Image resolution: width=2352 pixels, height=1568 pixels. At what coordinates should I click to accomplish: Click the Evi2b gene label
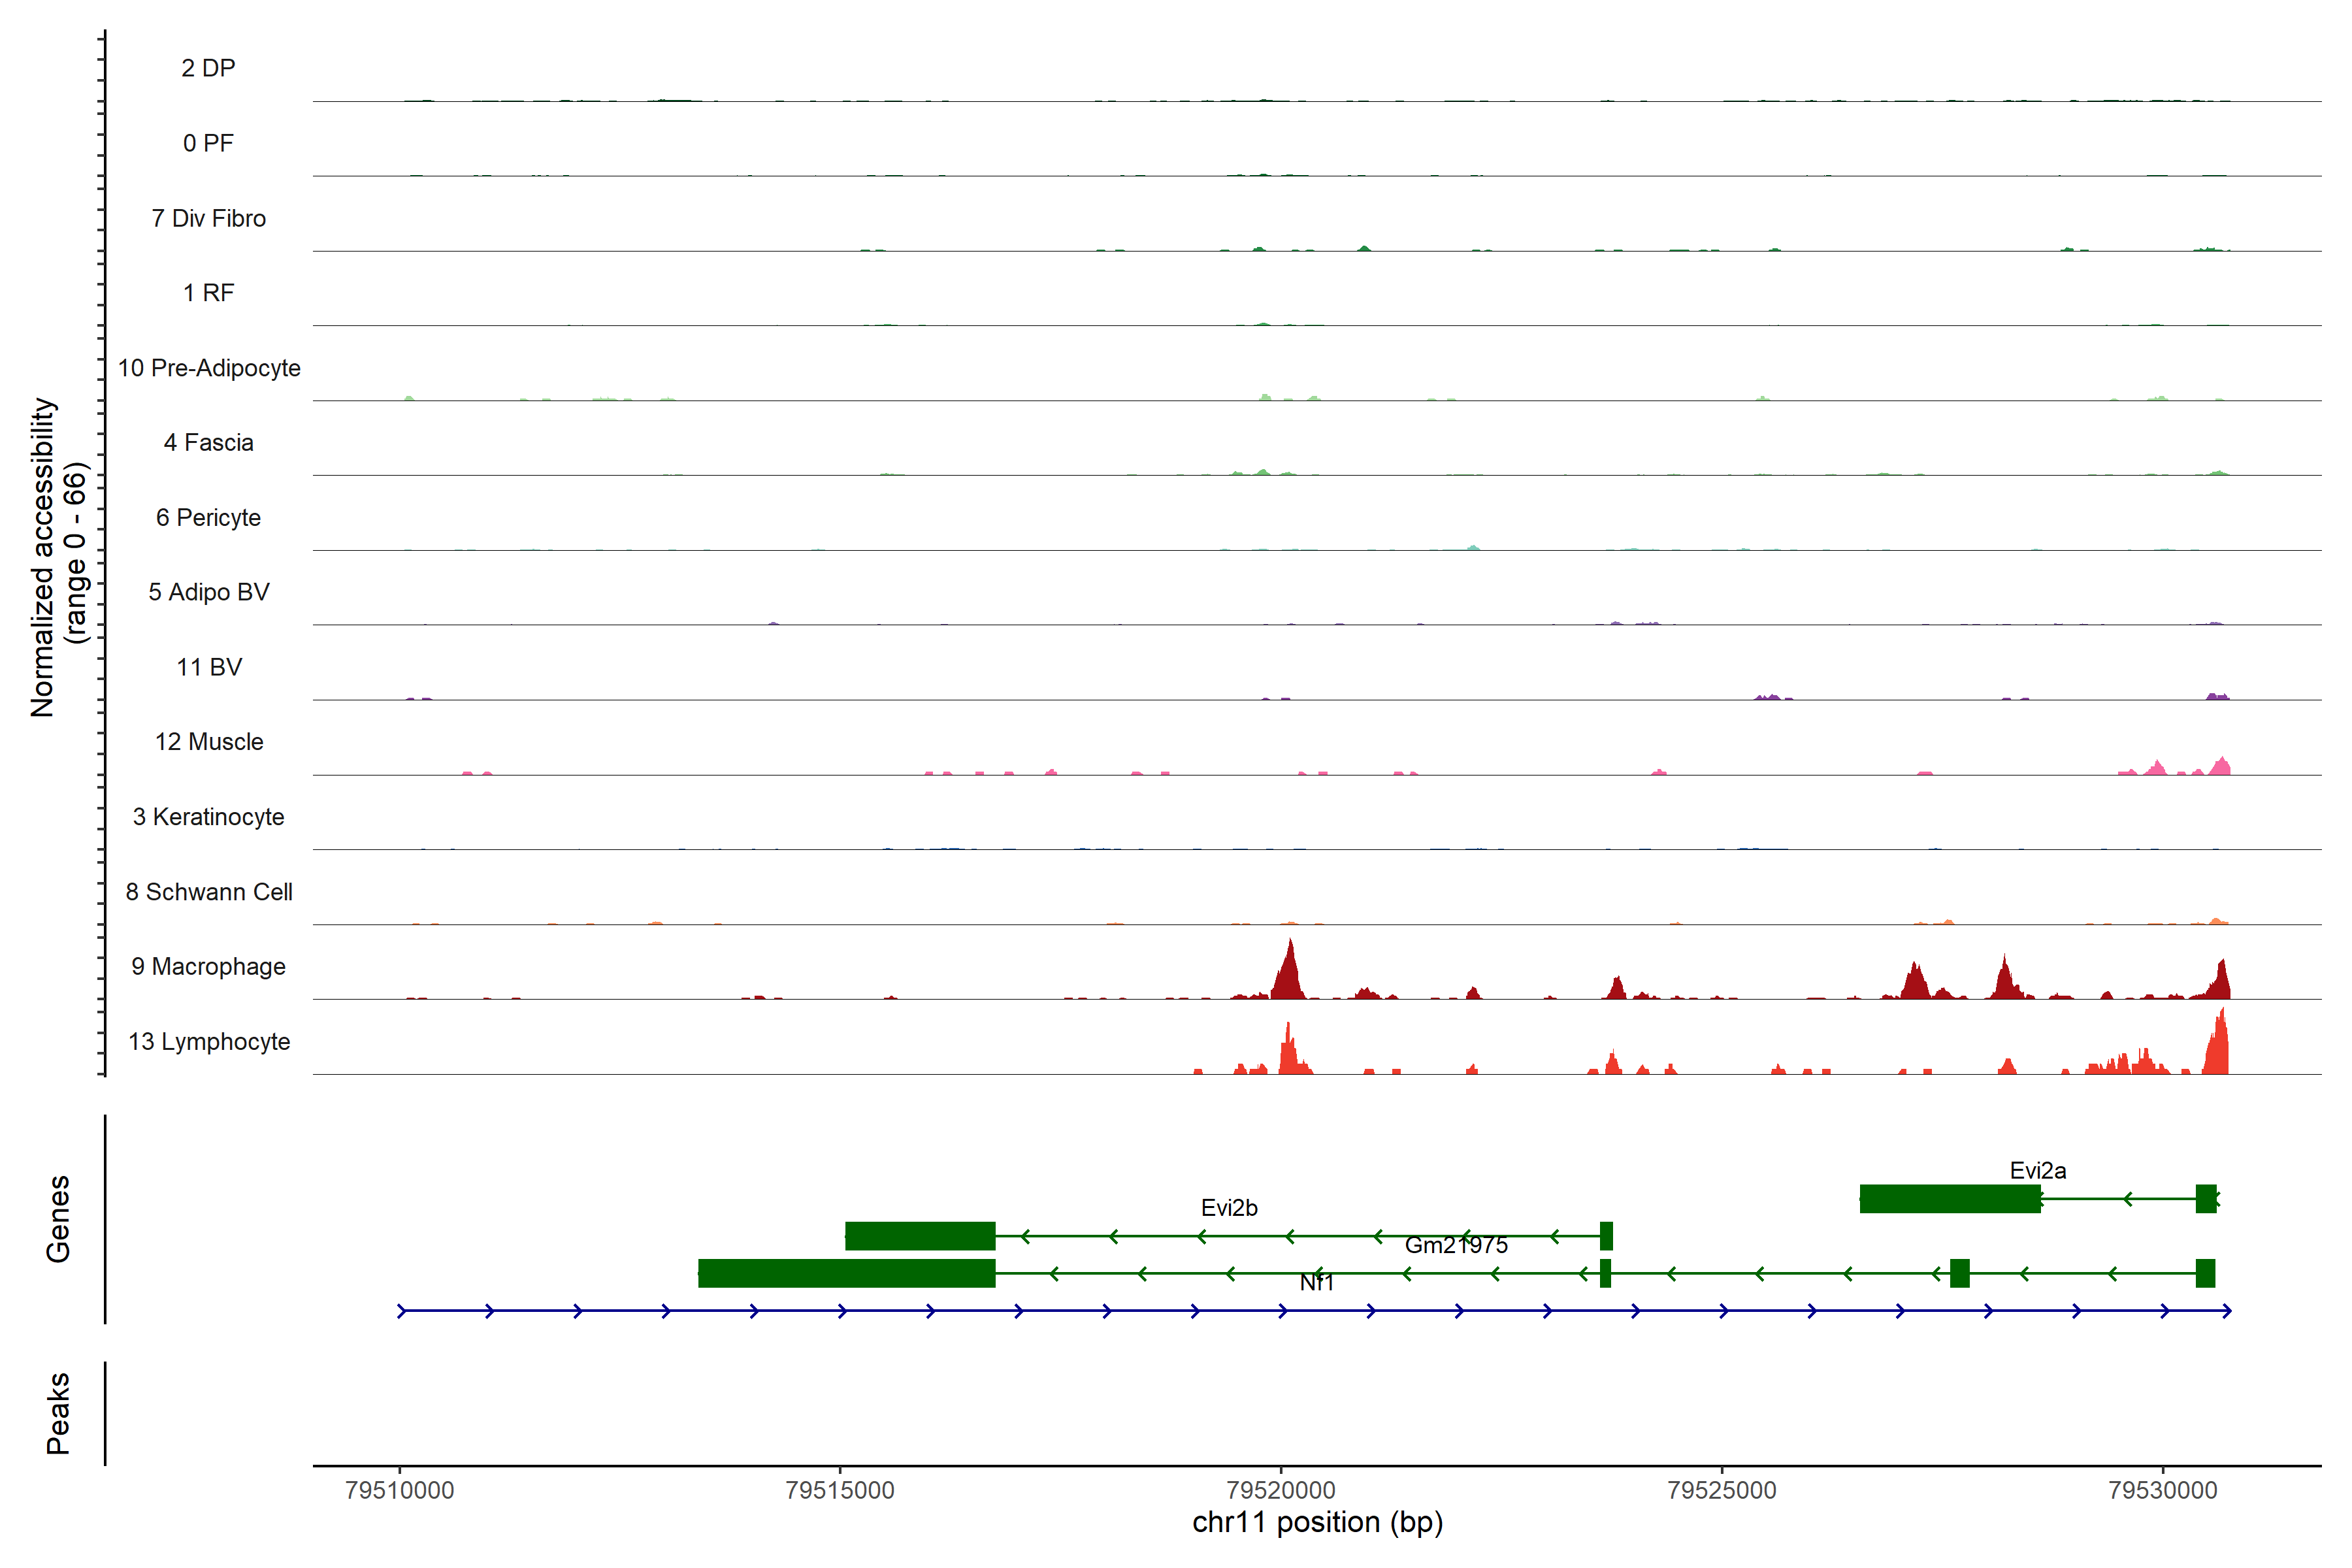click(x=1229, y=1208)
